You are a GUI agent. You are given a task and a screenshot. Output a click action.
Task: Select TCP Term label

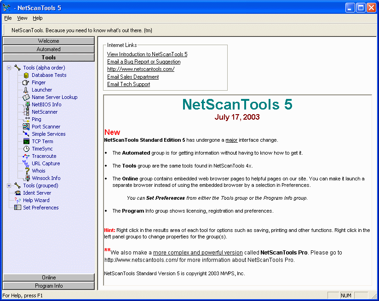[42, 141]
